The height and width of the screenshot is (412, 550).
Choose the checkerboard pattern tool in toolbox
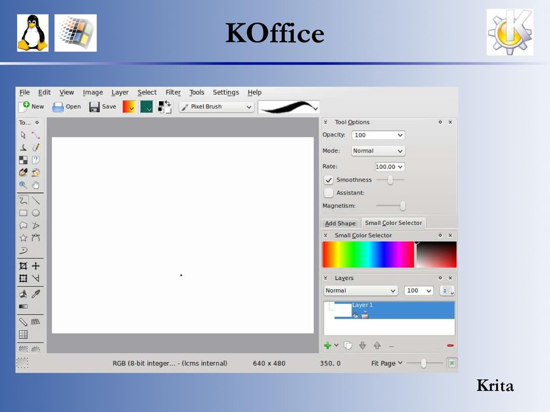click(x=23, y=160)
